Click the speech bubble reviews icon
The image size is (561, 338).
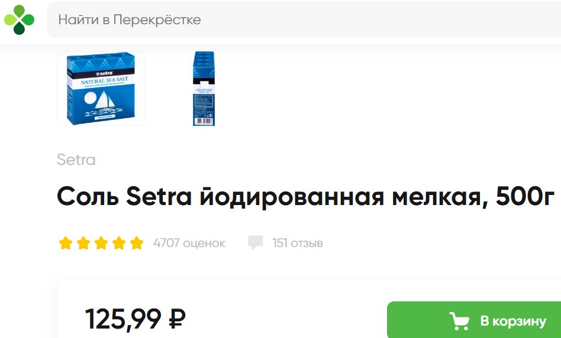click(256, 243)
